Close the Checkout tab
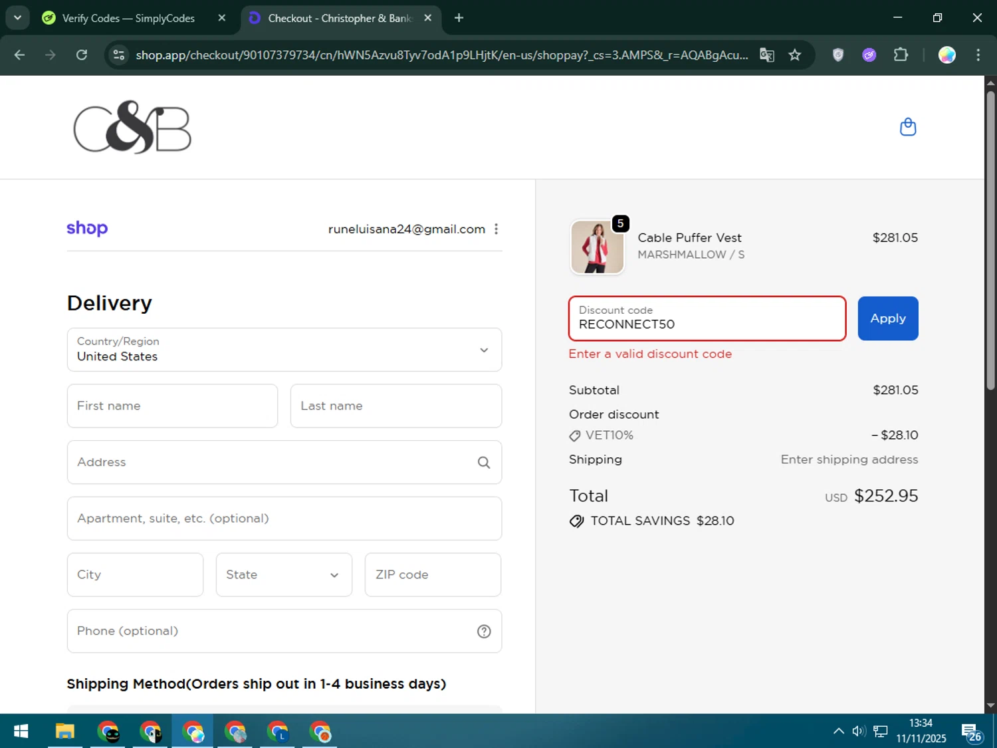This screenshot has height=748, width=997. pos(428,18)
